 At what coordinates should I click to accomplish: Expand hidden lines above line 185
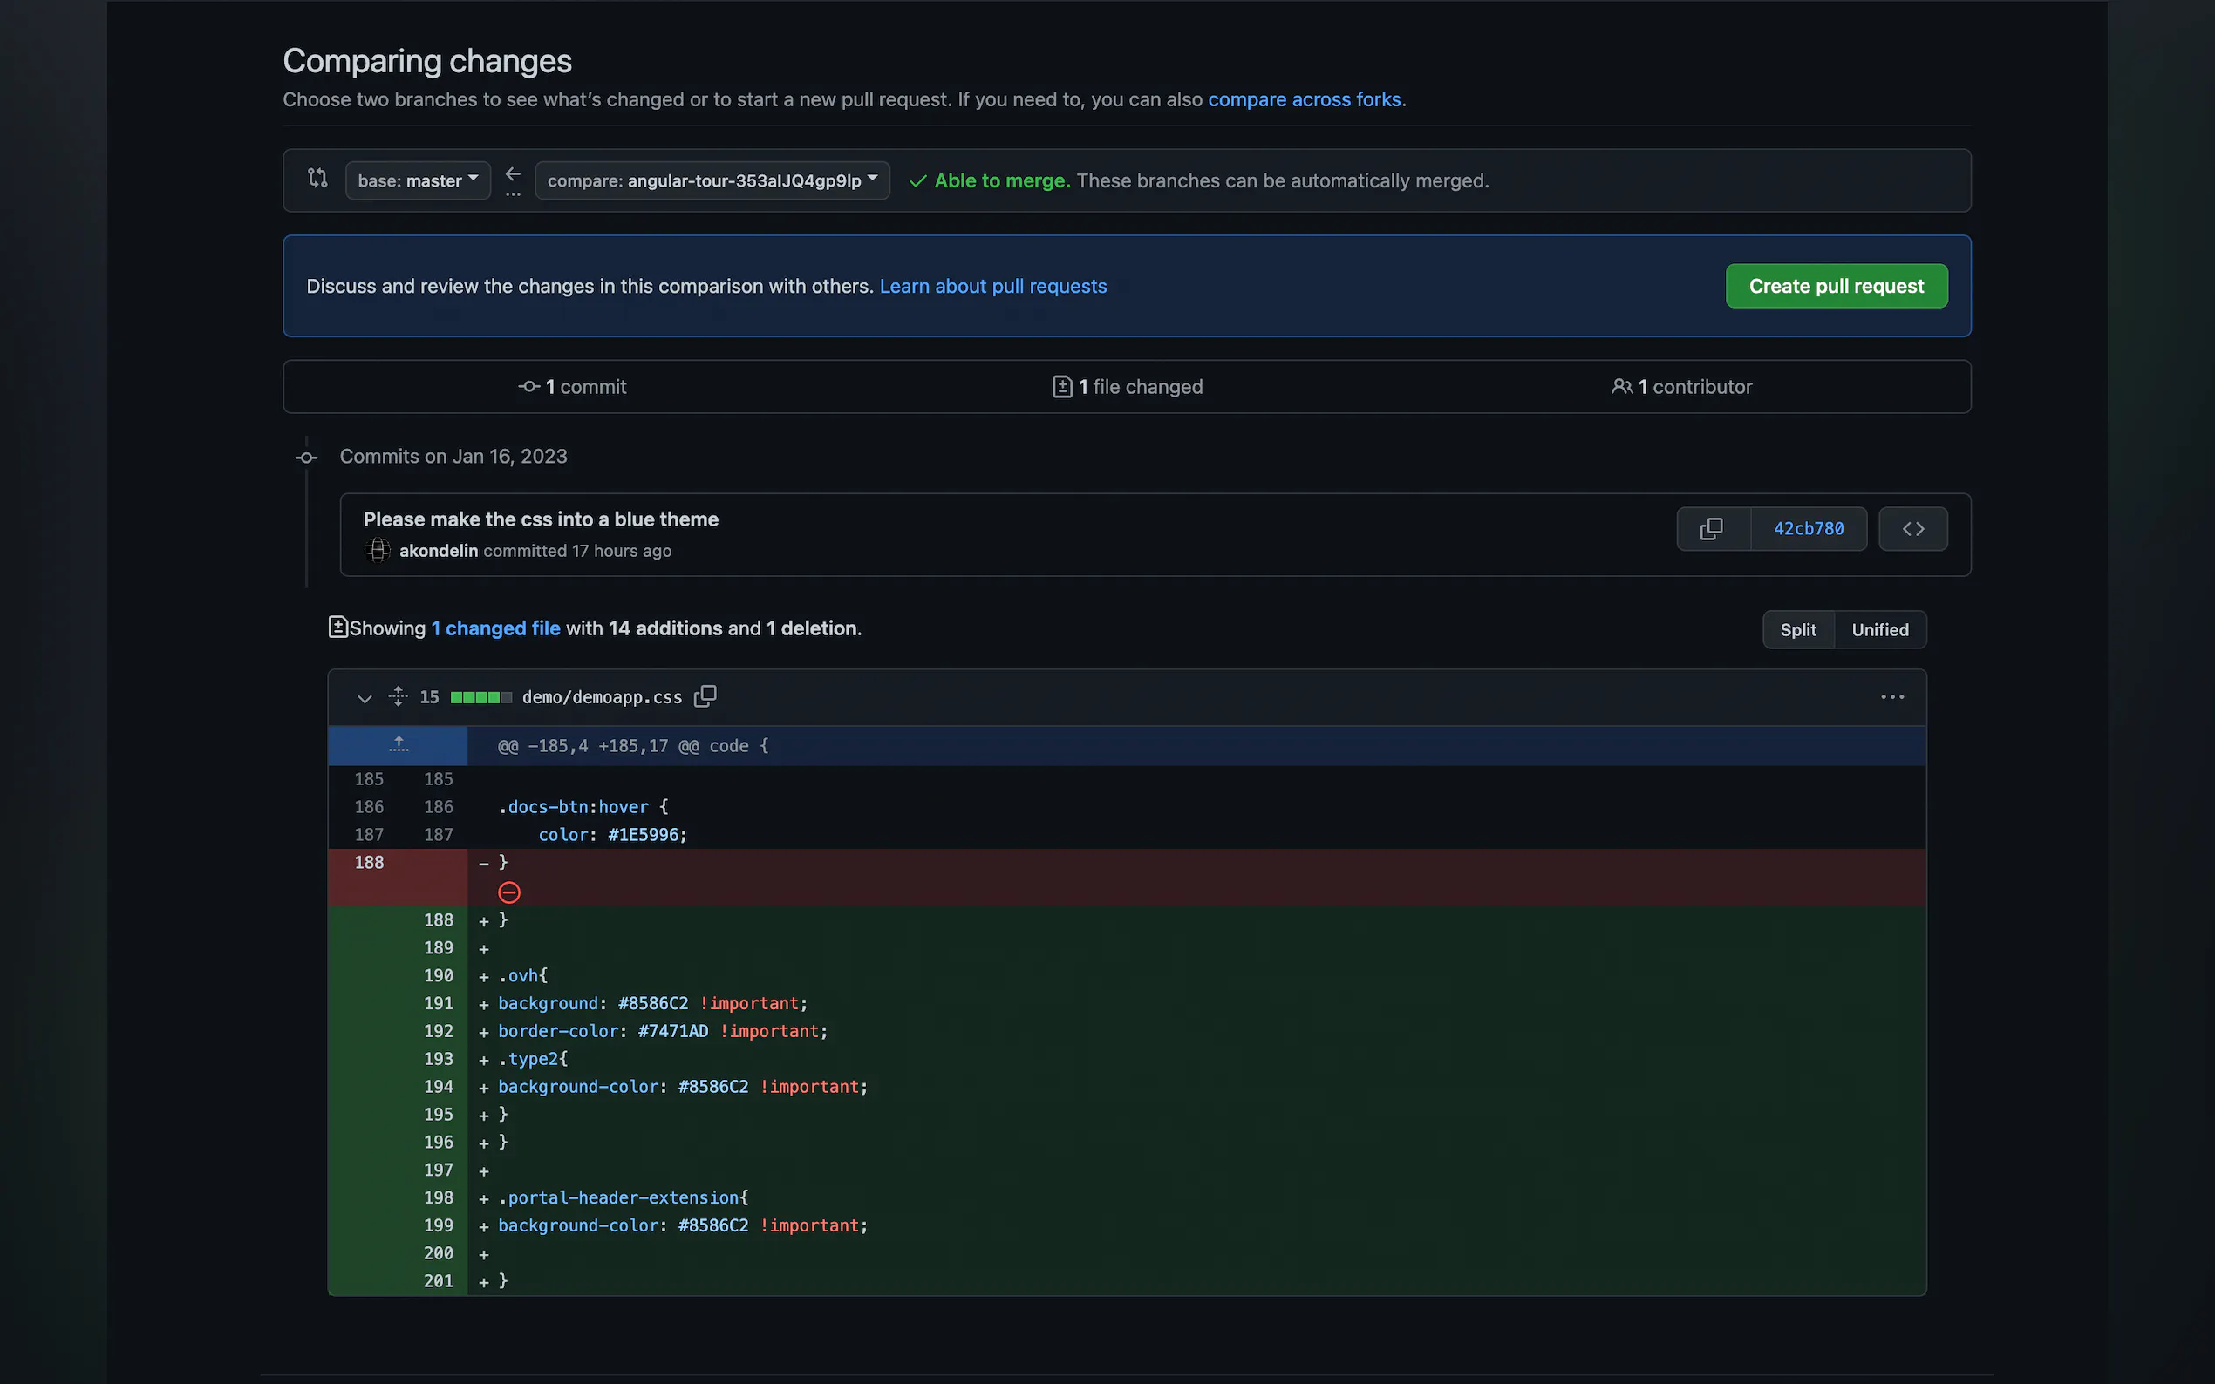[398, 745]
